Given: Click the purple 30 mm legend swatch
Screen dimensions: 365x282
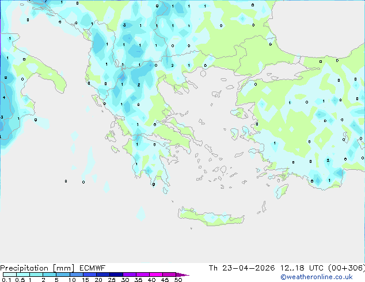Looking at the screenshot, I should tap(129, 275).
